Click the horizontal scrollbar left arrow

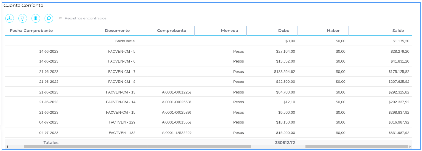point(7,147)
